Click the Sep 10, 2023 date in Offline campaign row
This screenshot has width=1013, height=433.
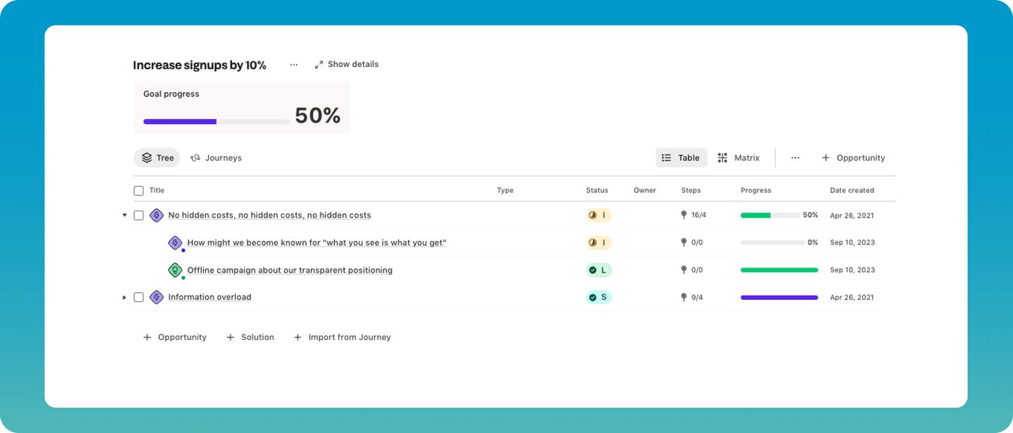pos(853,270)
